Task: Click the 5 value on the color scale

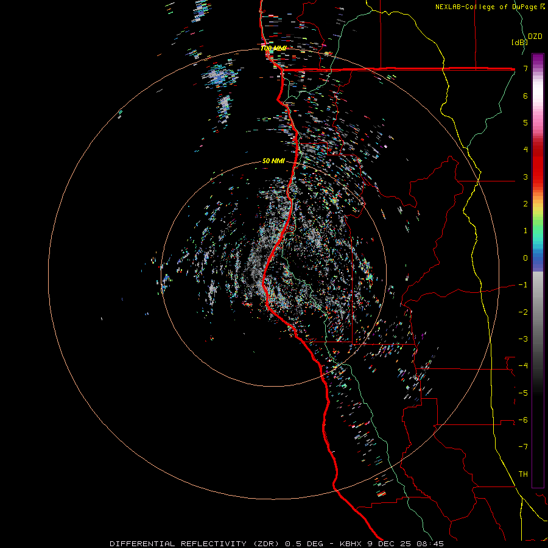Action: coord(525,122)
